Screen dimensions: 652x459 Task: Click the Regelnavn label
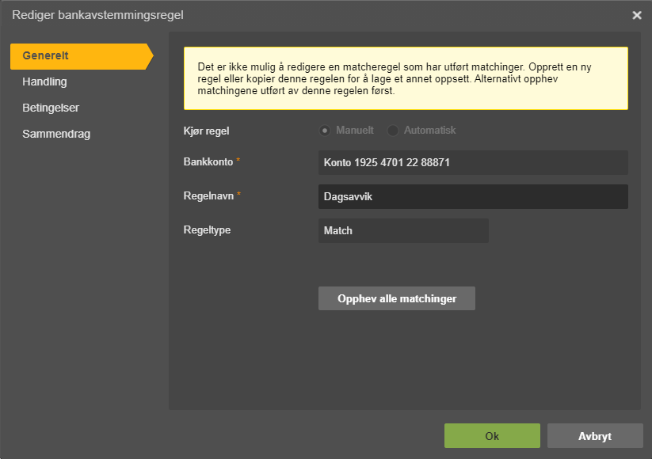click(x=208, y=195)
